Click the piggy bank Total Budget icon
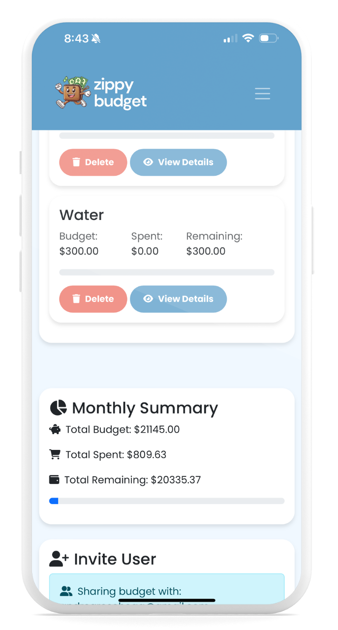 (x=55, y=429)
